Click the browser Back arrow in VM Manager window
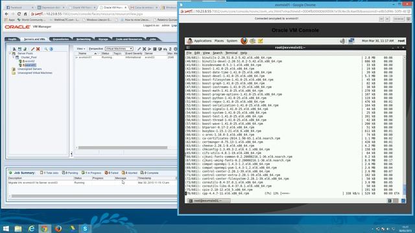The height and width of the screenshot is (233, 415). tap(6, 14)
